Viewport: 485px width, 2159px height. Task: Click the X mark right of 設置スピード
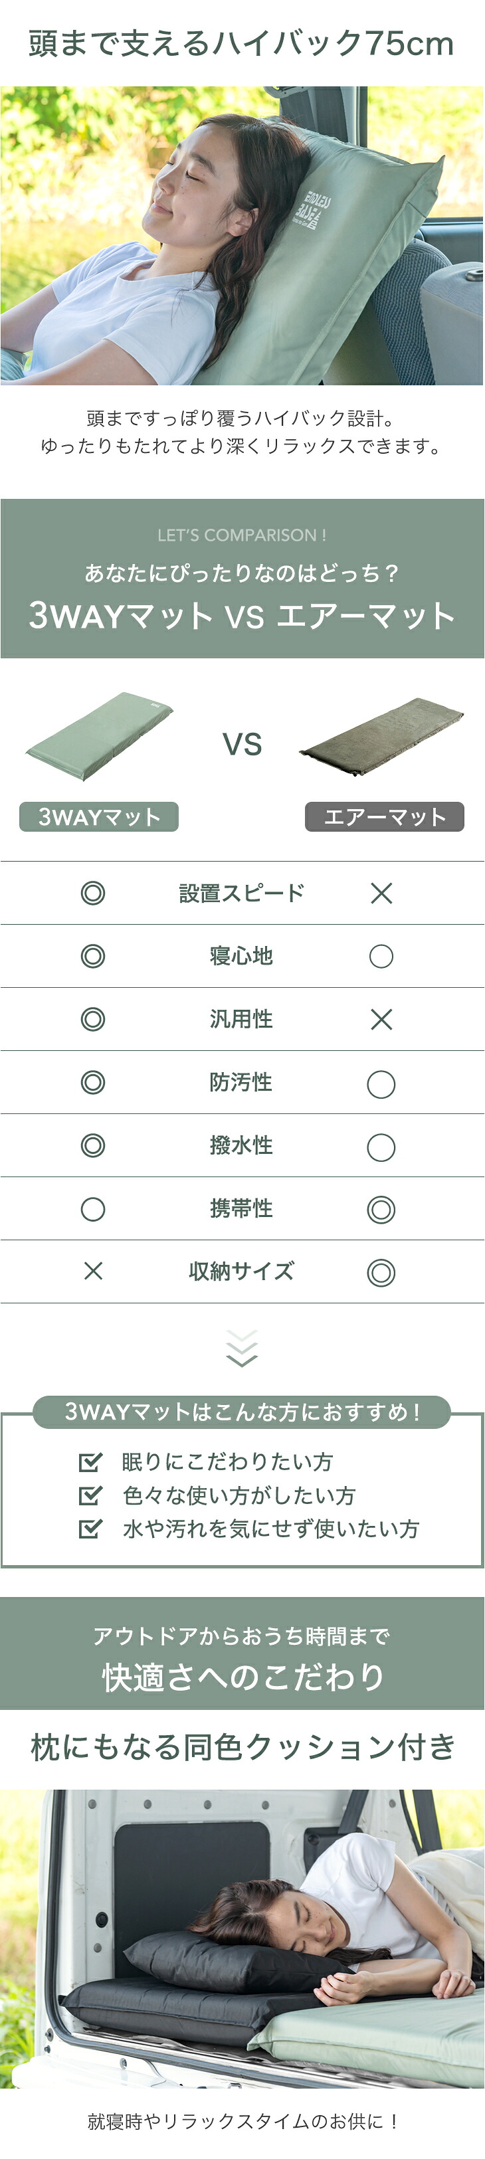click(x=381, y=893)
